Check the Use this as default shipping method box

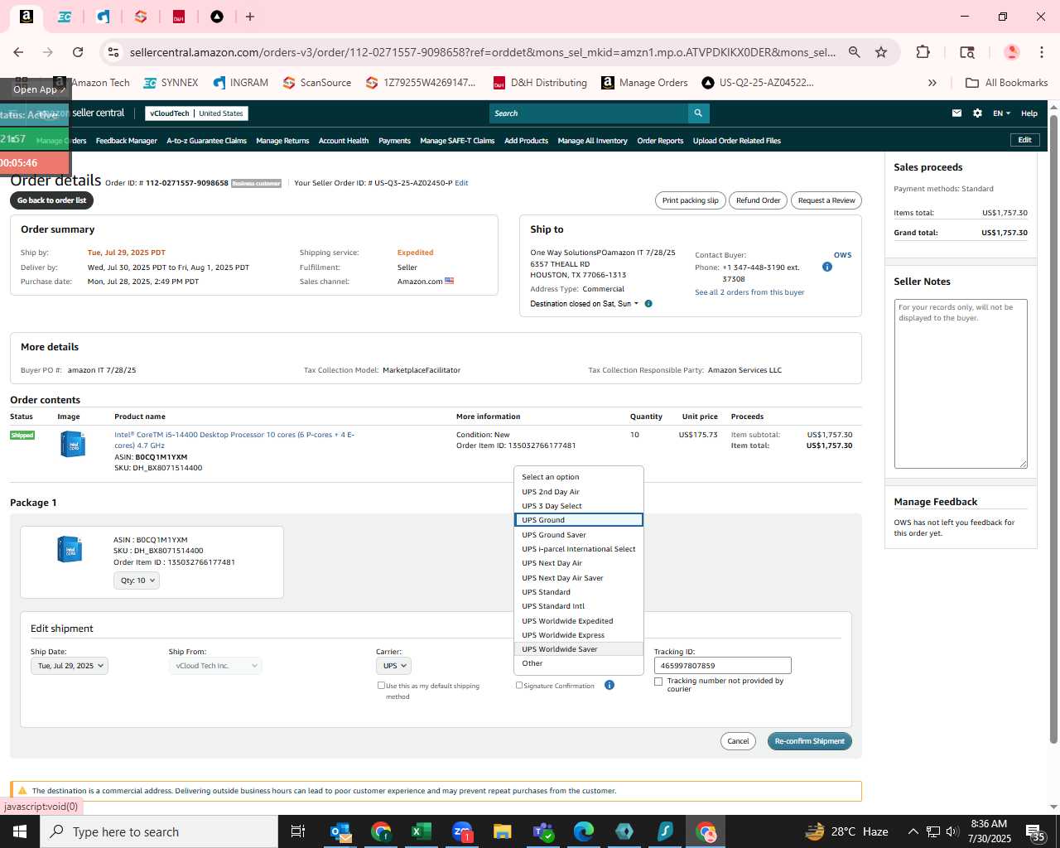point(381,686)
